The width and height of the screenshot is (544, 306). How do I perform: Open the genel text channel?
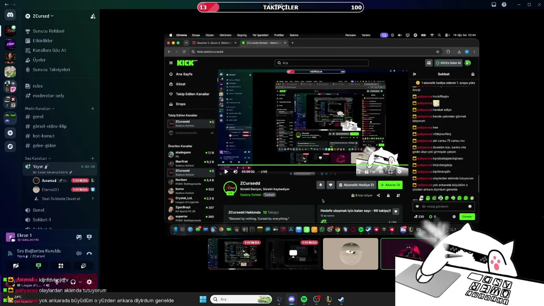pyautogui.click(x=60, y=116)
